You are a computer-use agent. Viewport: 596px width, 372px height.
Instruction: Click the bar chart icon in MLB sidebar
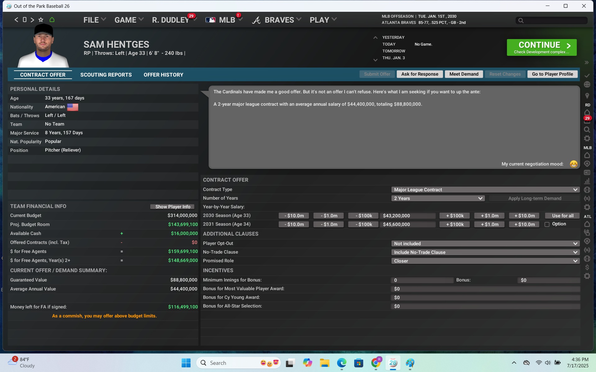[x=587, y=181]
